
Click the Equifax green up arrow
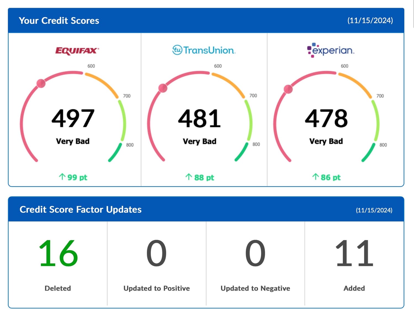(62, 176)
